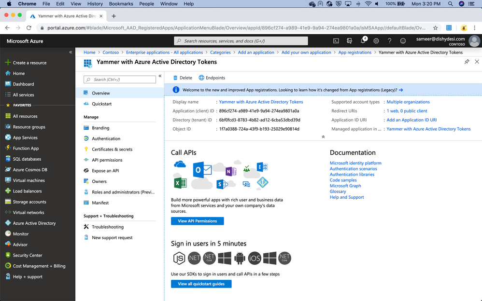The height and width of the screenshot is (301, 482).
Task: Open Microsoft Graph documentation link
Action: [x=345, y=186]
